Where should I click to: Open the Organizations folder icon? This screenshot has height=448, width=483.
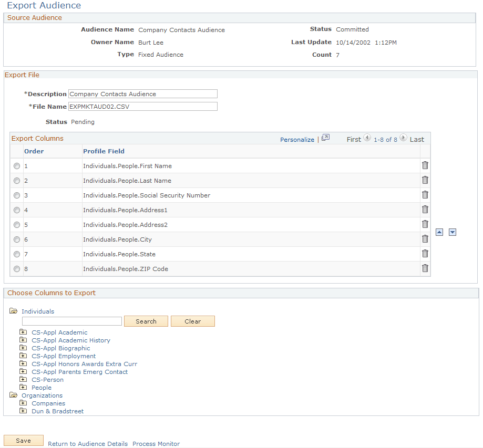tap(13, 395)
